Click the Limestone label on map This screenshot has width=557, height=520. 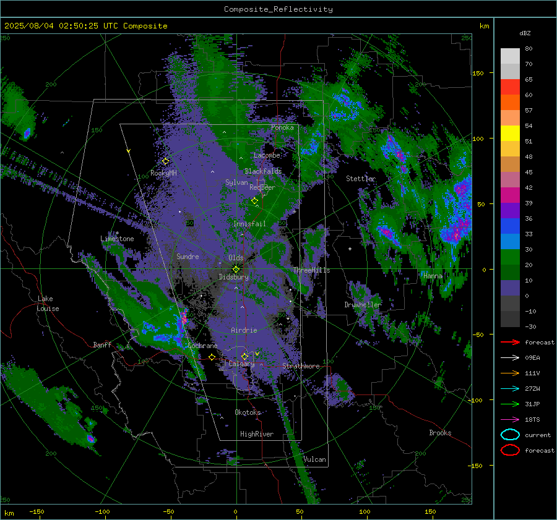point(117,239)
